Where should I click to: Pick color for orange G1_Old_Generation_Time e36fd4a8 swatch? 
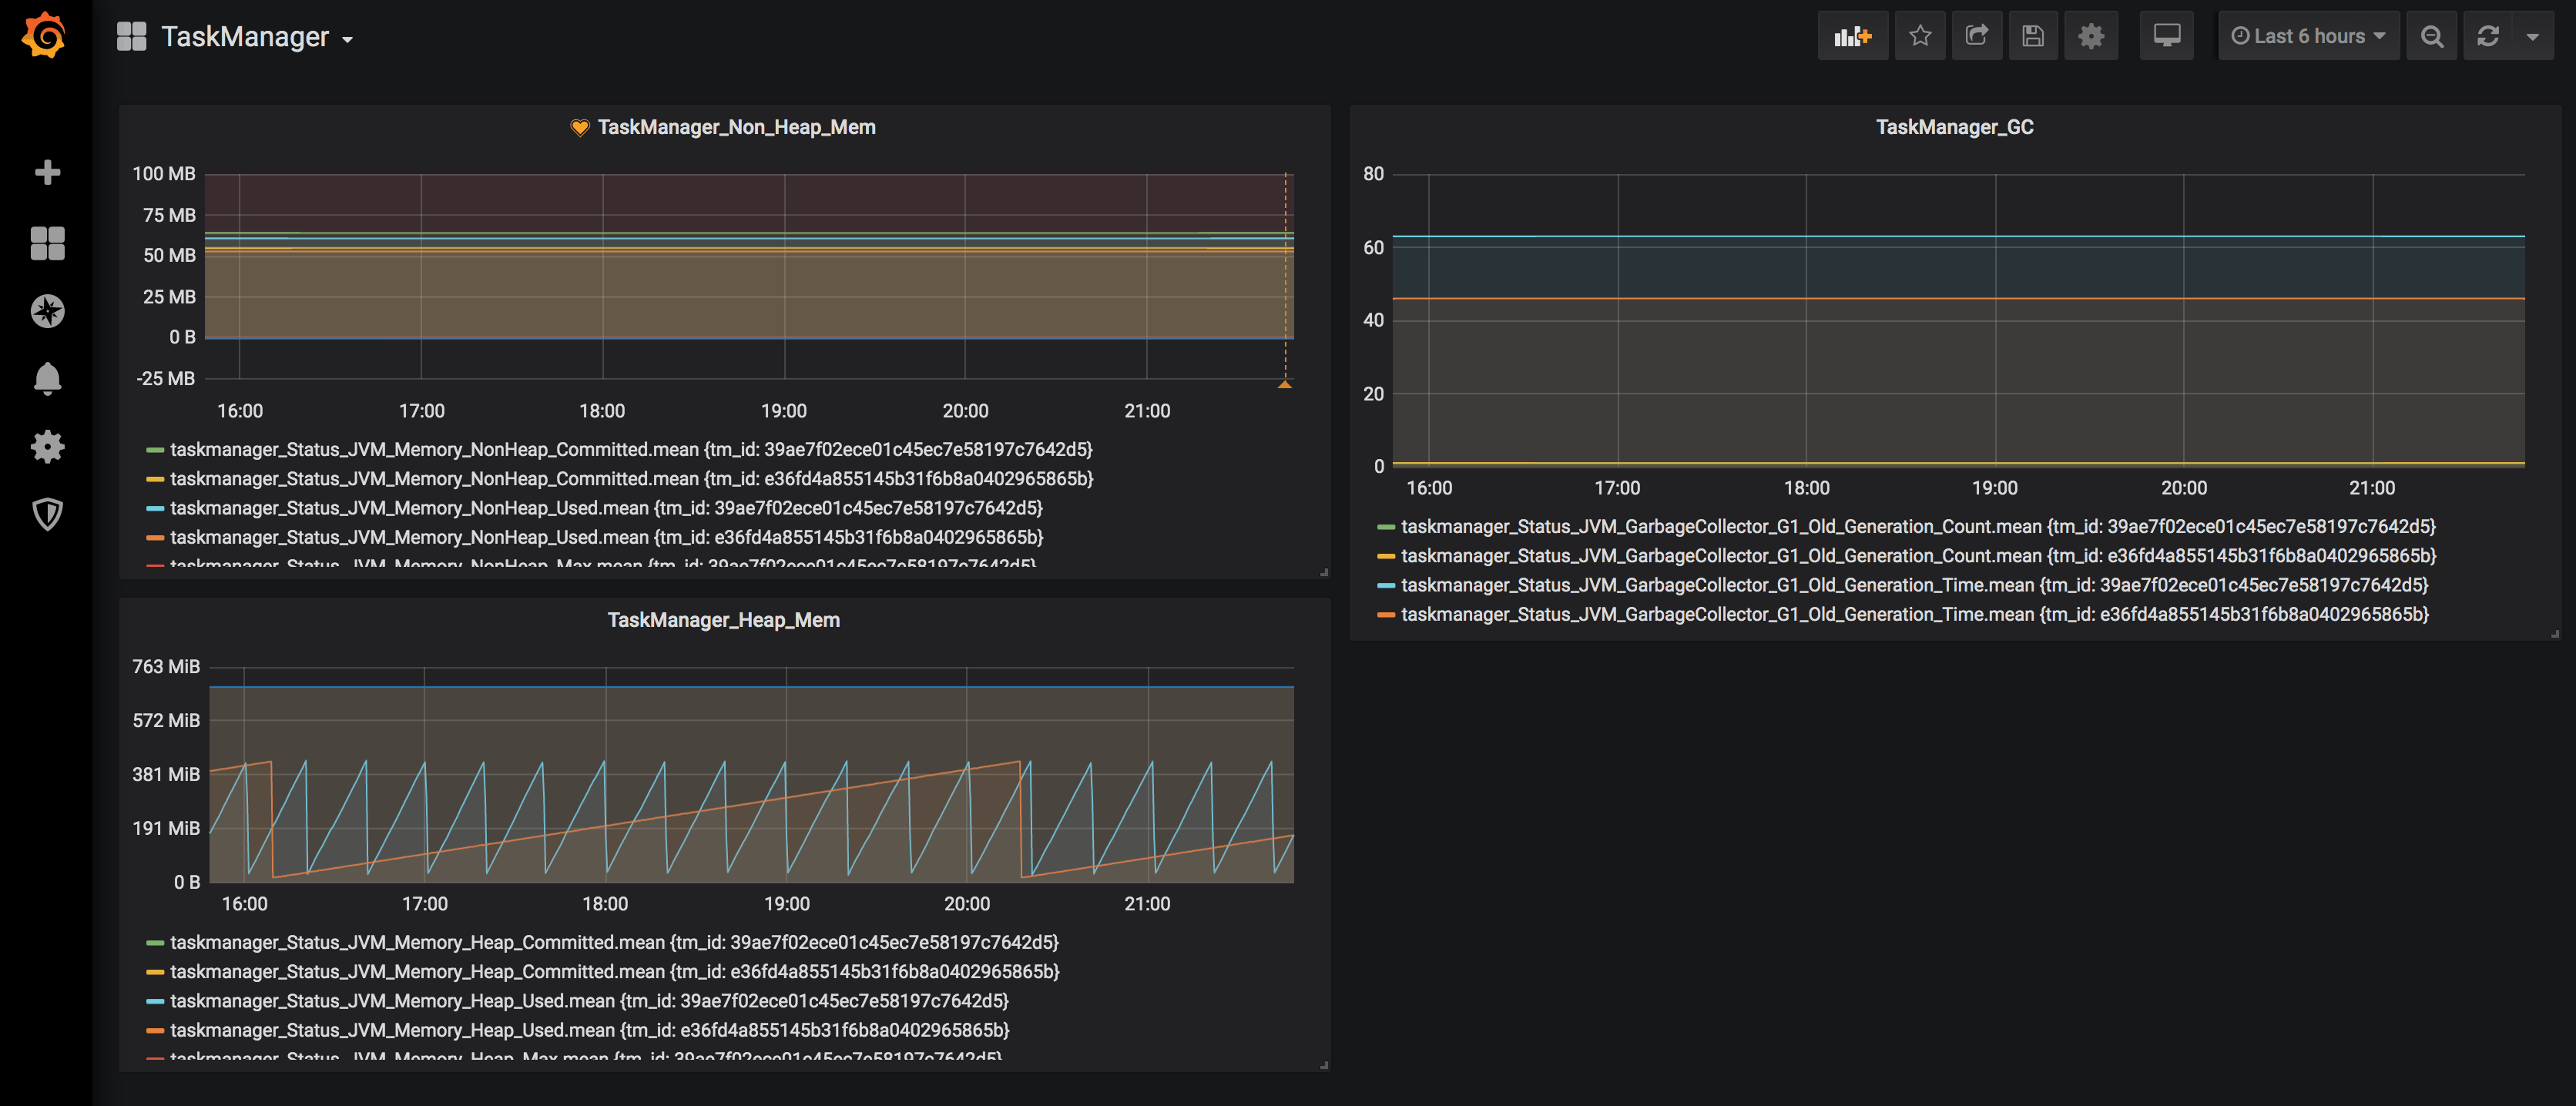pos(1386,615)
